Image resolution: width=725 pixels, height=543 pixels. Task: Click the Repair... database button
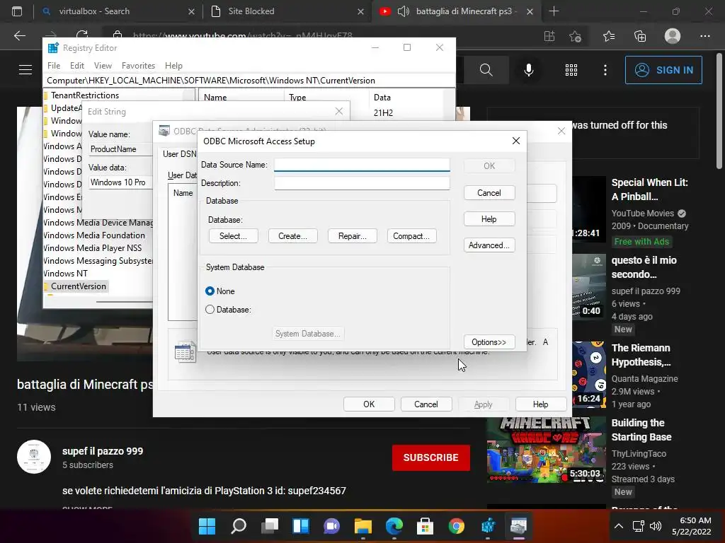(353, 236)
